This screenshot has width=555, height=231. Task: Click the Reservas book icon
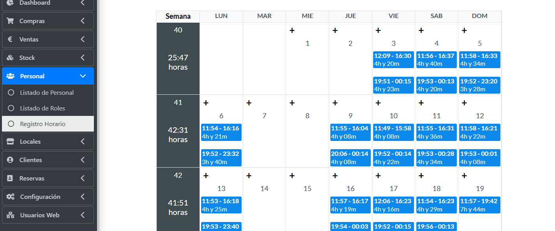pos(10,178)
